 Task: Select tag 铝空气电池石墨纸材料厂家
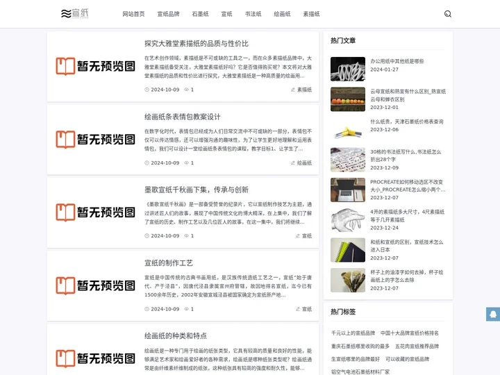pos(360,372)
